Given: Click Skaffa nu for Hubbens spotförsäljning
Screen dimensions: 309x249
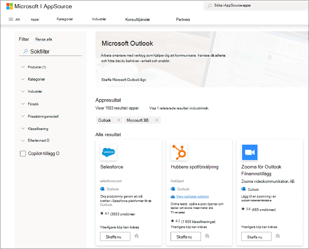Looking at the screenshot, I should (x=186, y=236).
